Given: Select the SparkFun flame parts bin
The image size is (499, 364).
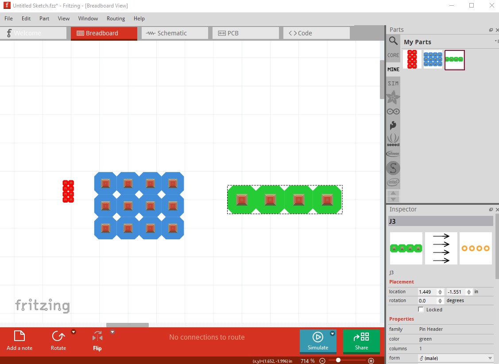Looking at the screenshot, I should pos(393,126).
